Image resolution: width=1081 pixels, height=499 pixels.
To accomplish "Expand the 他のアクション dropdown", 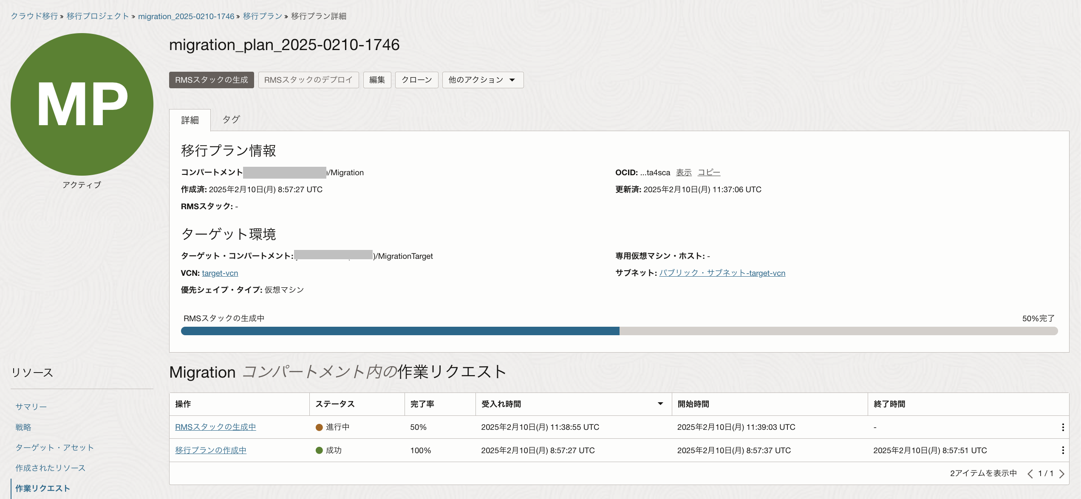I will 483,80.
